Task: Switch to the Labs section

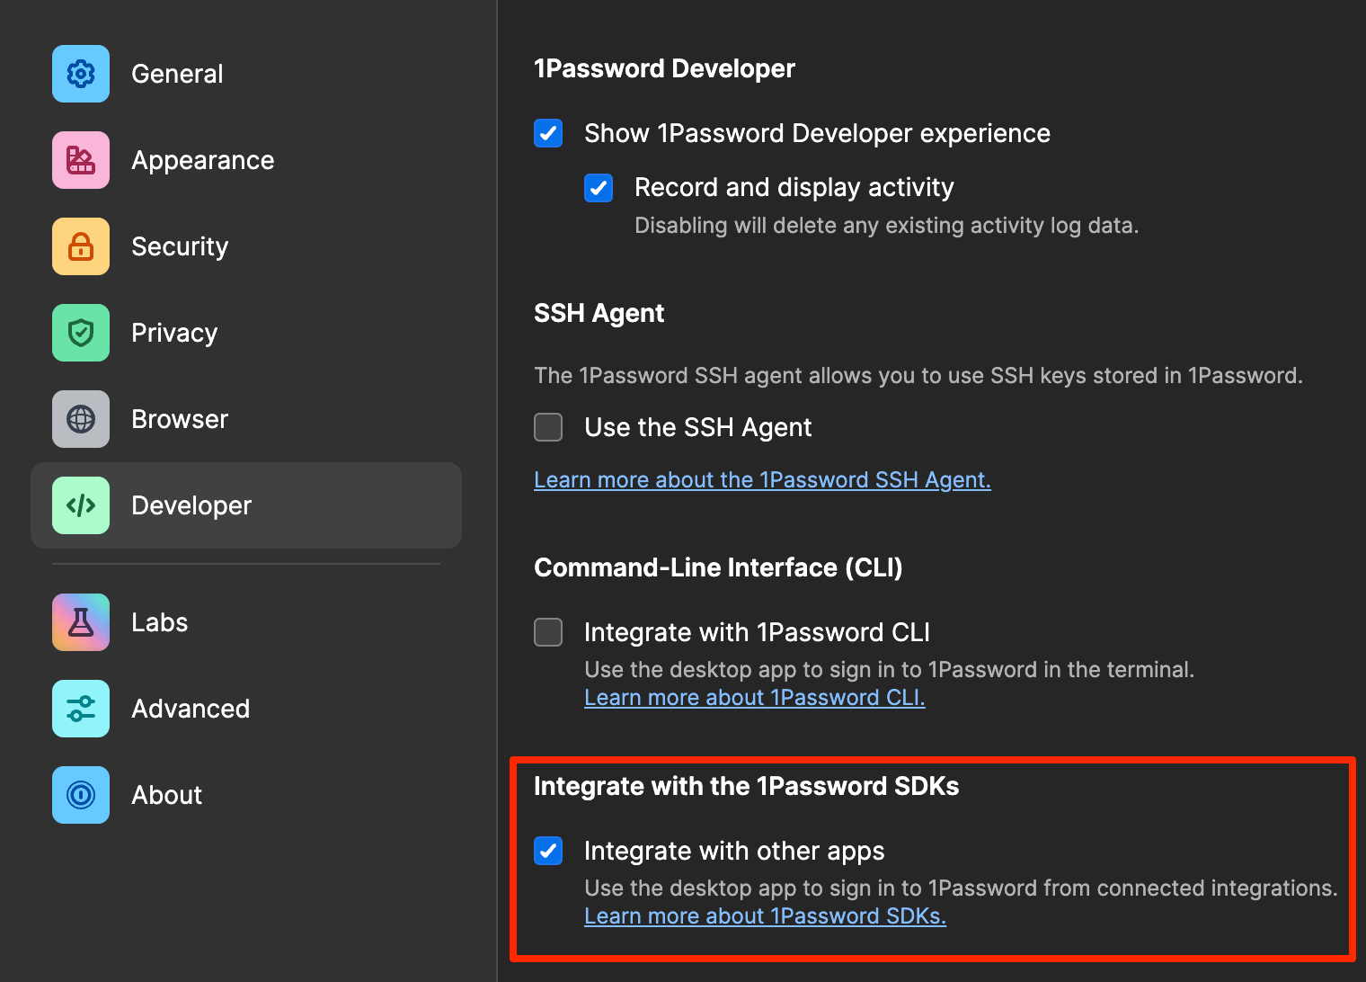Action: (159, 621)
